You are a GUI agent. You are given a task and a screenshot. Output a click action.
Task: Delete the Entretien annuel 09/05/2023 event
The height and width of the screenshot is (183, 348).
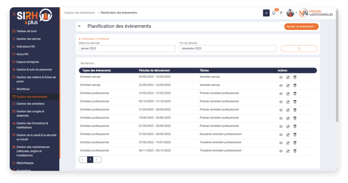(x=295, y=77)
